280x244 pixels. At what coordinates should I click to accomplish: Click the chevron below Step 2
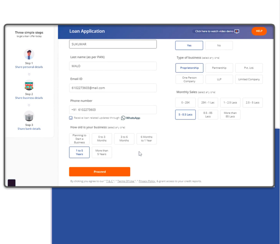29,105
